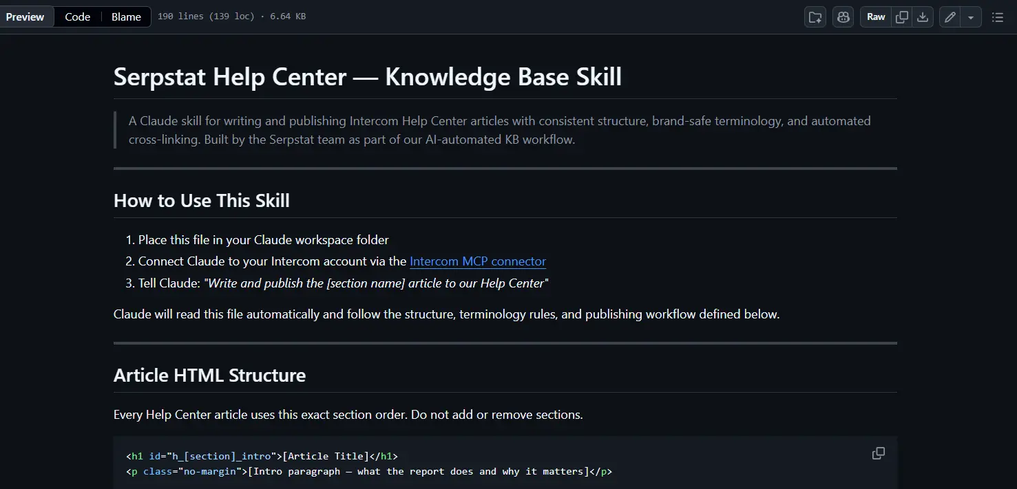
Task: Copy raw file contents
Action: tap(902, 17)
